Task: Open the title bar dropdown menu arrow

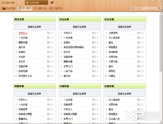Action: [x=143, y=1]
